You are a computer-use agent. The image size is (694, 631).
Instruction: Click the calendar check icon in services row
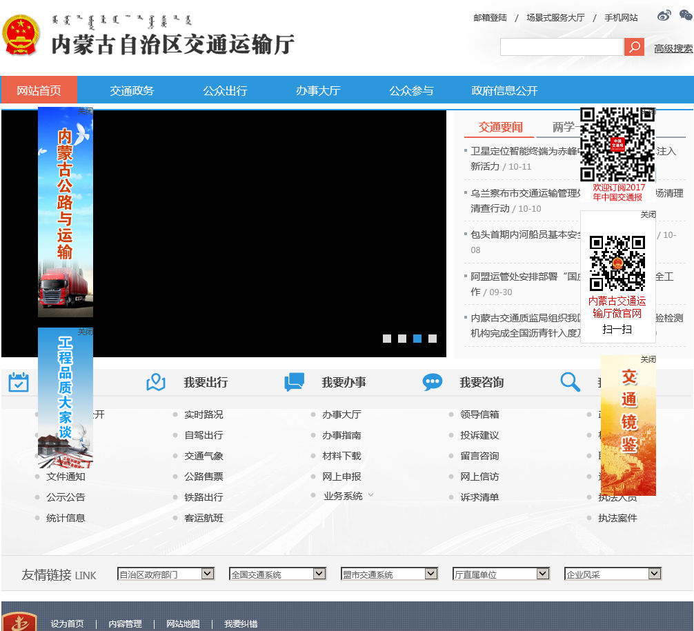click(19, 382)
